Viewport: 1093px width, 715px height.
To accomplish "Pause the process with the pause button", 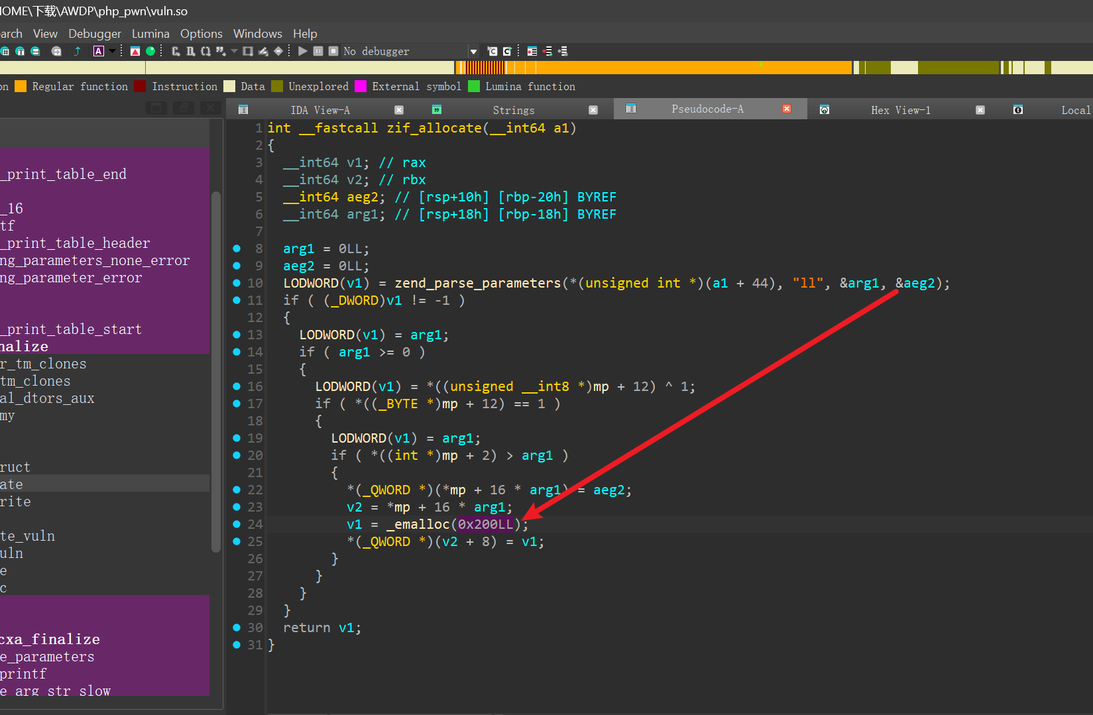I will [x=318, y=51].
